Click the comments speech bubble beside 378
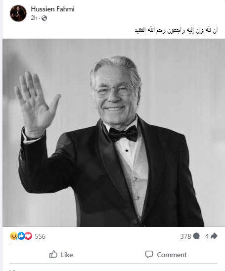 pos(196,236)
